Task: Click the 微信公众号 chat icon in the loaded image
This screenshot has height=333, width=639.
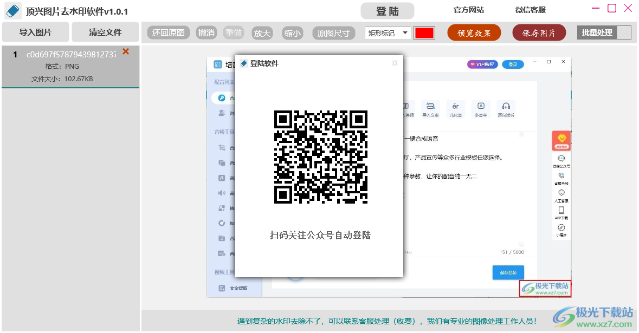Action: (x=561, y=158)
